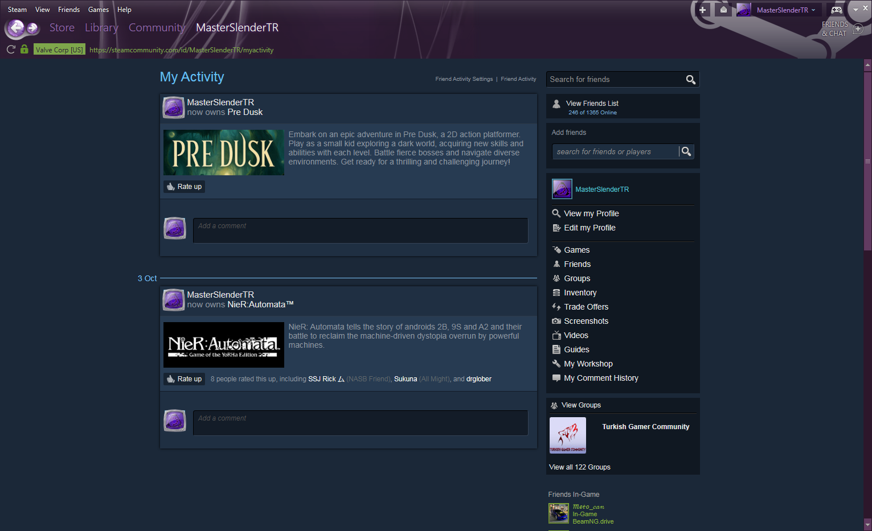This screenshot has height=531, width=872.
Task: Open the Friend Activity link
Action: [518, 79]
